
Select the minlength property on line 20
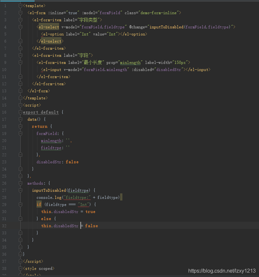point(51,140)
